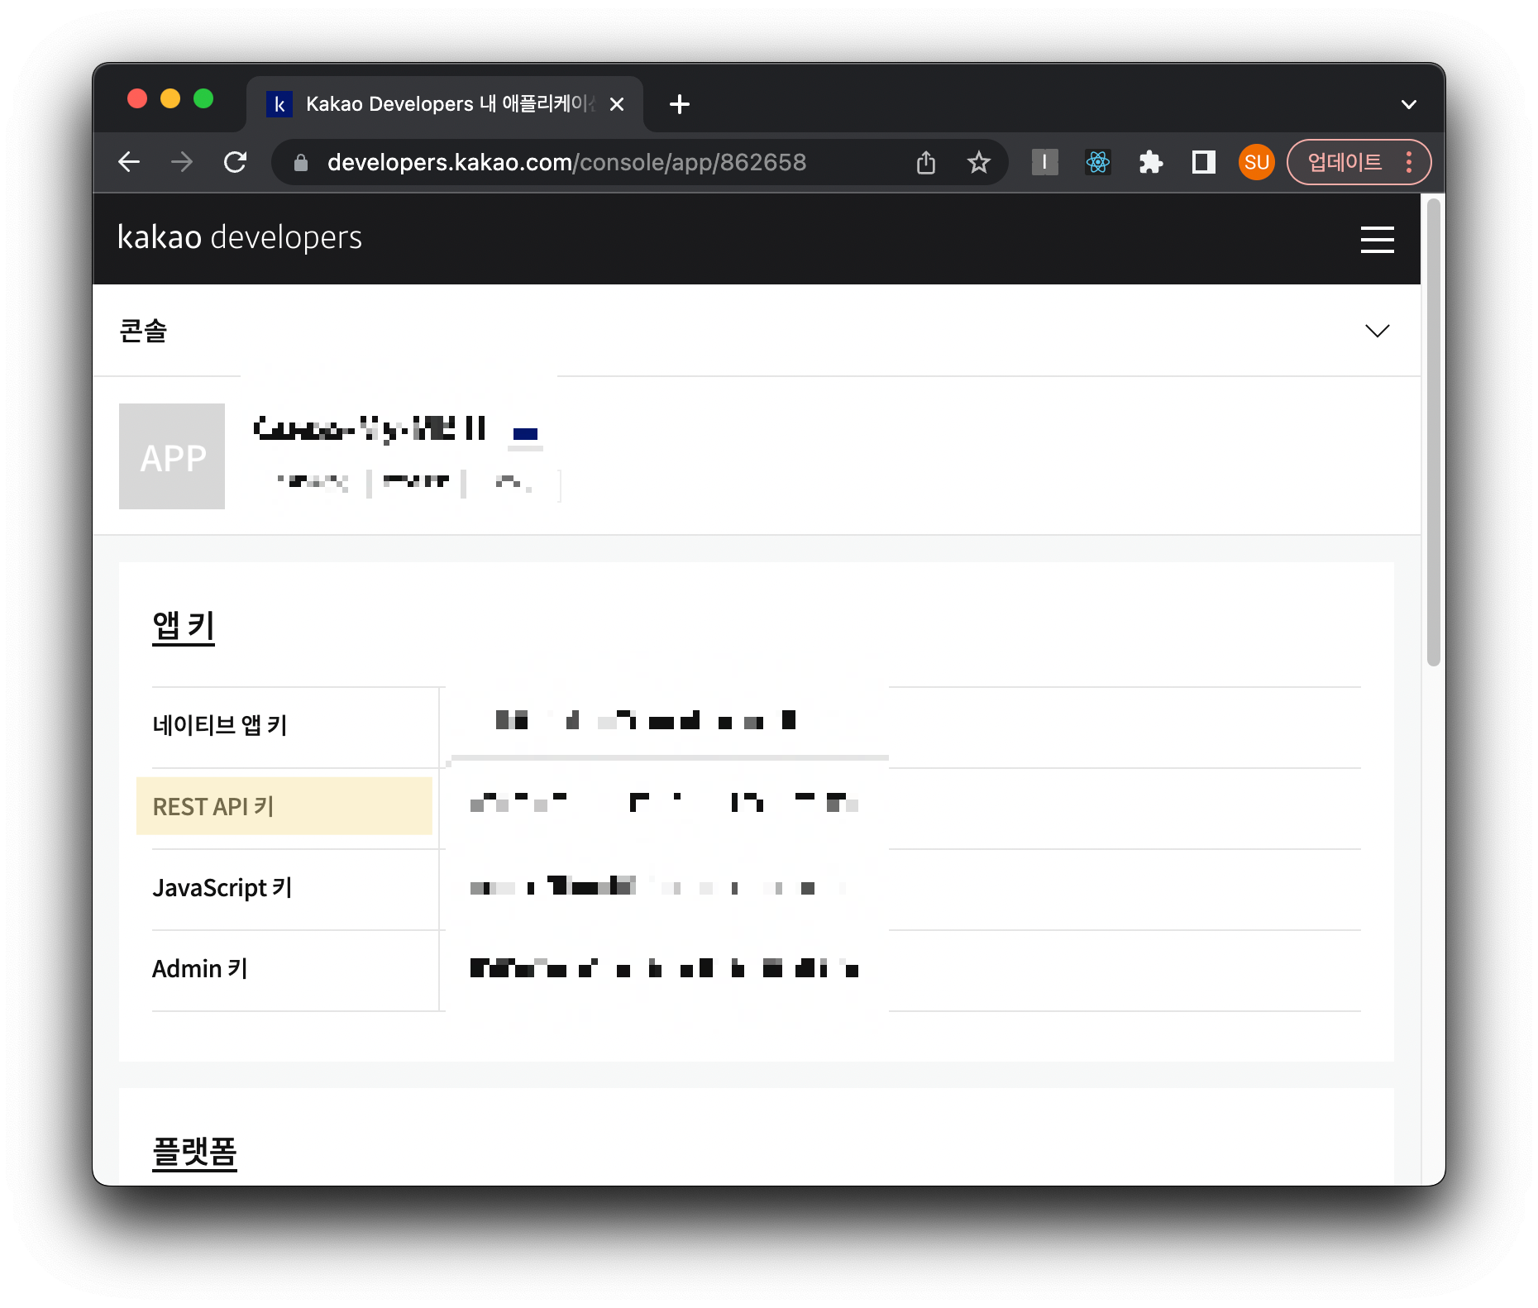Viewport: 1538px width, 1308px height.
Task: Toggle the browser side panel icon
Action: coord(1204,162)
